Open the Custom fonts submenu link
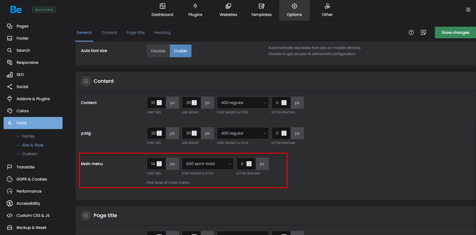The width and height of the screenshot is (476, 235). [x=29, y=154]
